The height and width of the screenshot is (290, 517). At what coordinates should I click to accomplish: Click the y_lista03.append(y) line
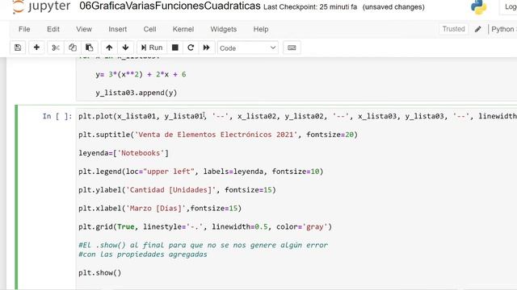coord(137,93)
